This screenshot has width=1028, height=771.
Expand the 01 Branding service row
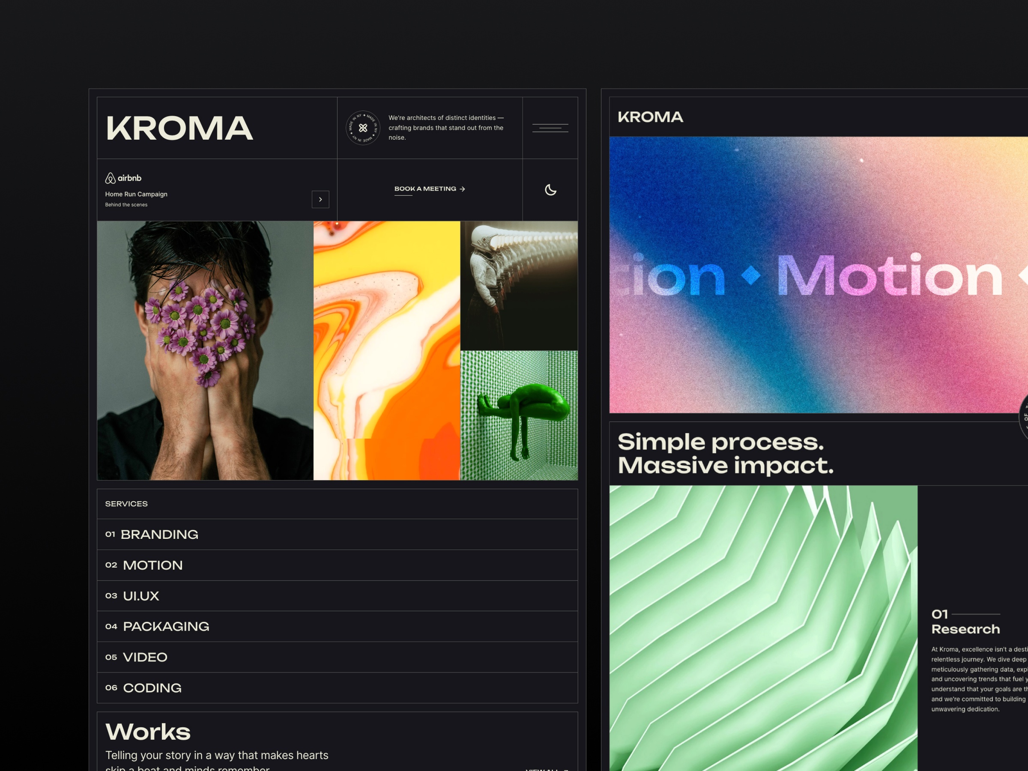pyautogui.click(x=337, y=534)
